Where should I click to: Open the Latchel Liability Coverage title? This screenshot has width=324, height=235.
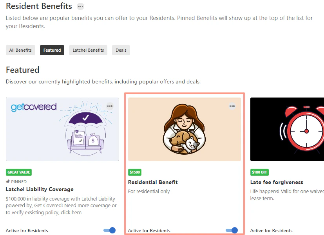[40, 189]
